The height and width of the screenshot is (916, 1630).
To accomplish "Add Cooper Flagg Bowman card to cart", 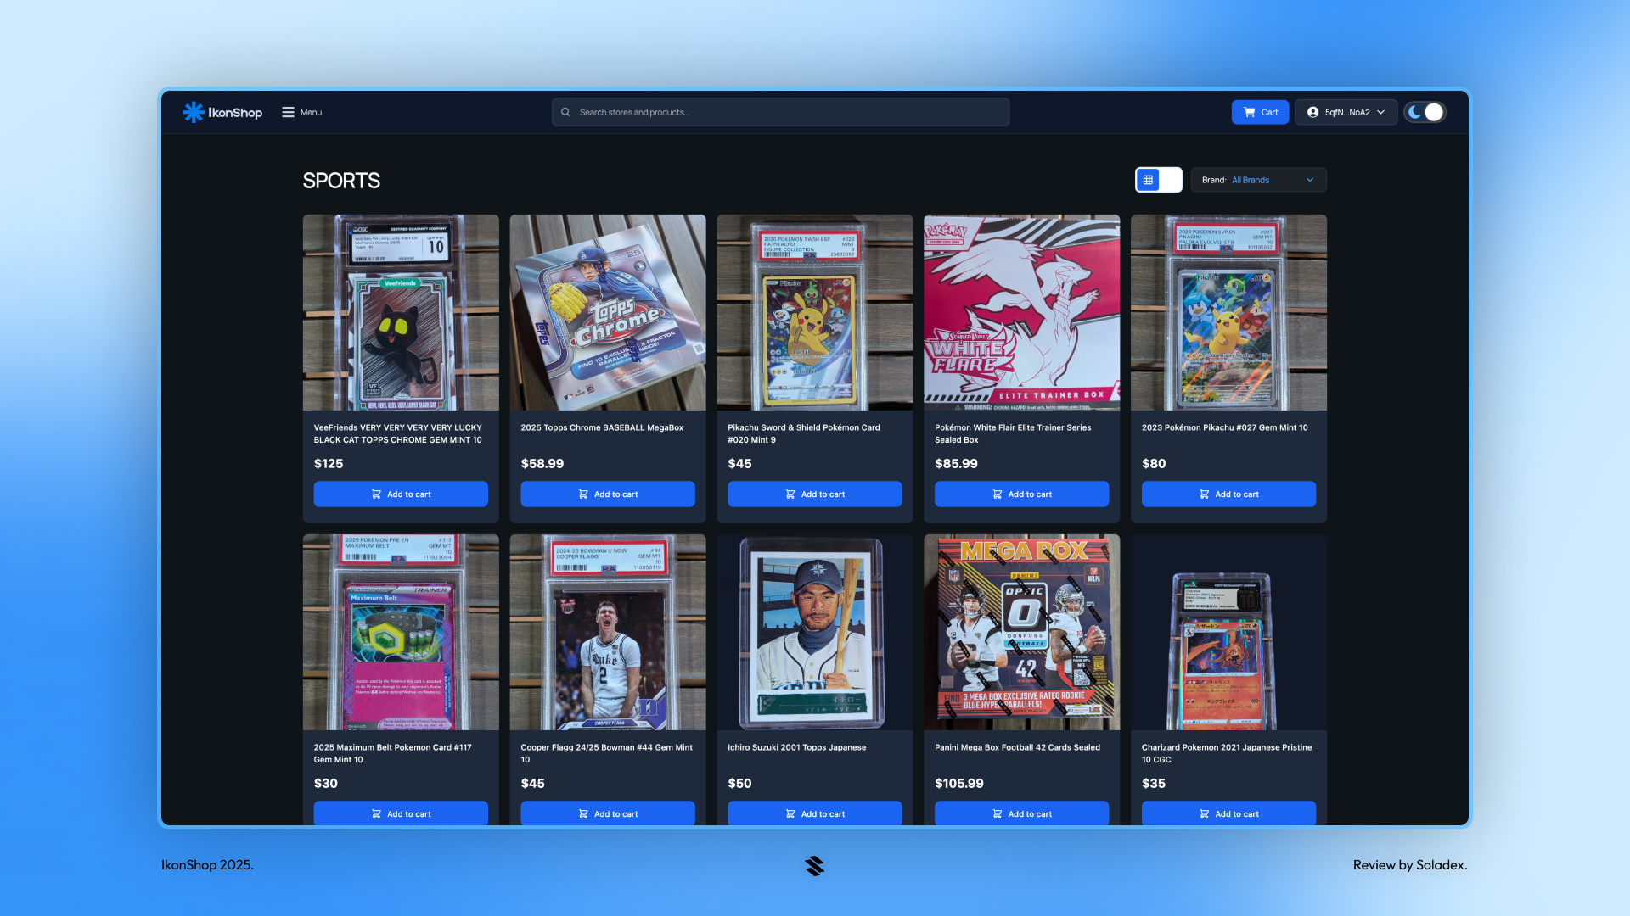I will tap(608, 813).
